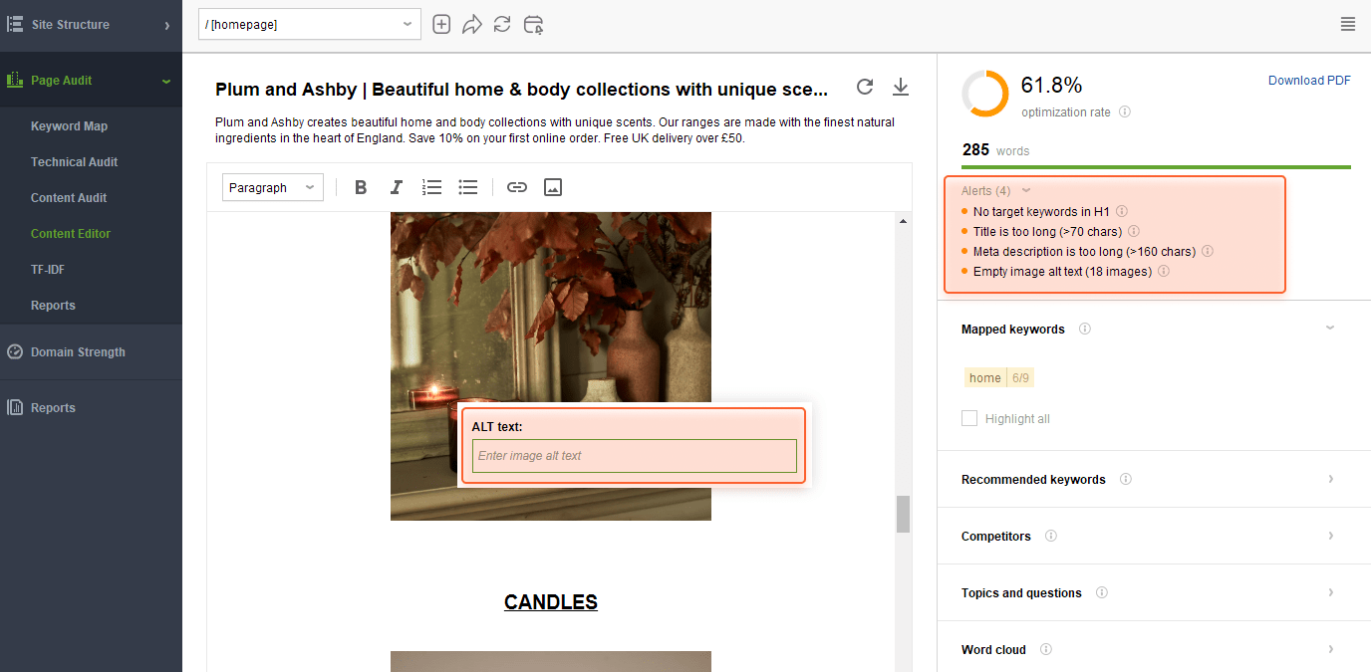Click the Domain Strength gauge icon
Image resolution: width=1371 pixels, height=672 pixels.
pyautogui.click(x=15, y=351)
